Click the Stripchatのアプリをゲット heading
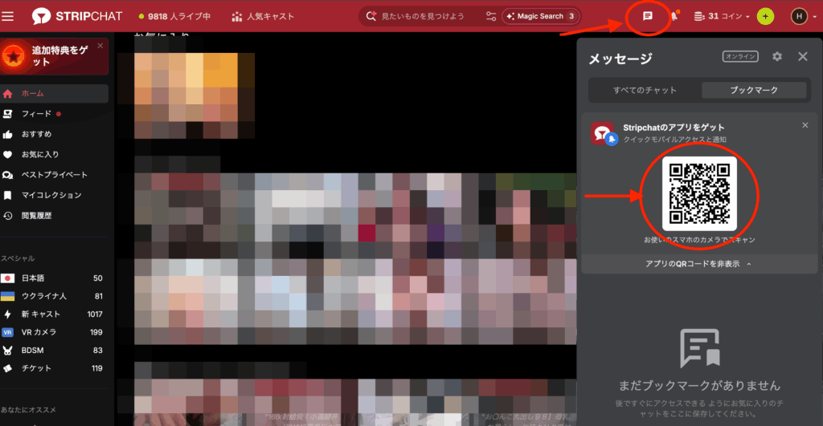 pyautogui.click(x=674, y=128)
